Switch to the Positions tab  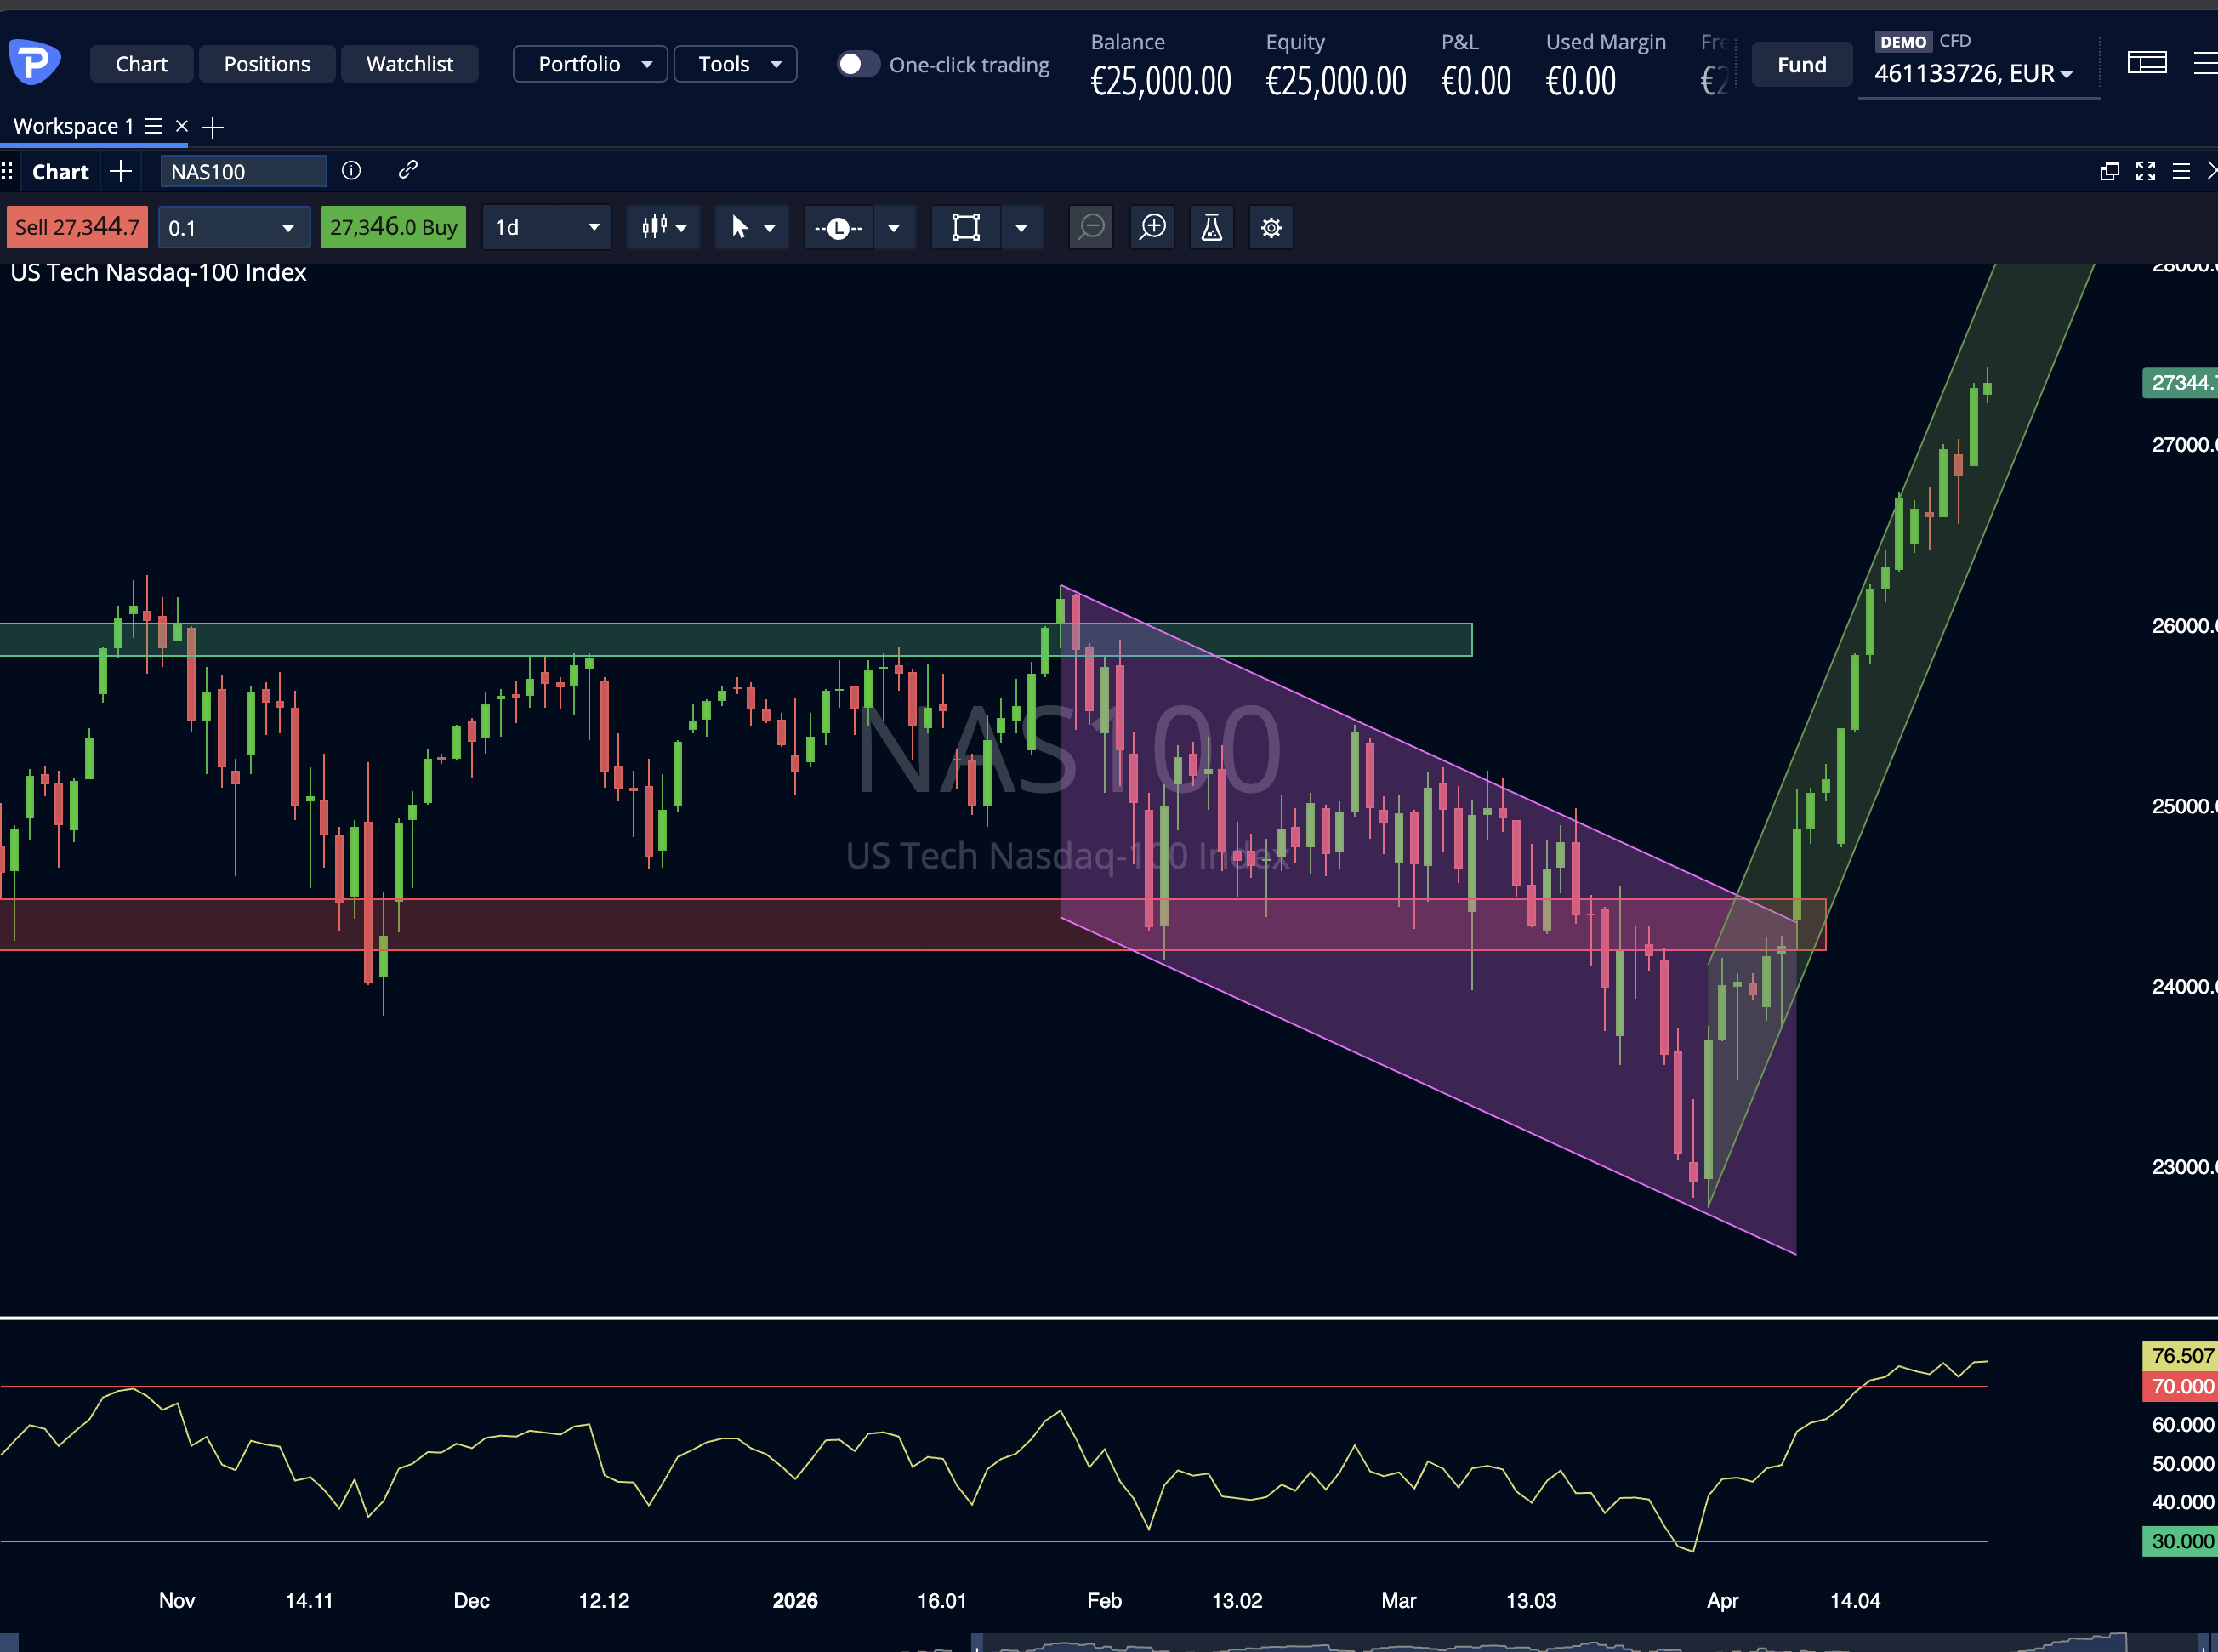pos(267,63)
